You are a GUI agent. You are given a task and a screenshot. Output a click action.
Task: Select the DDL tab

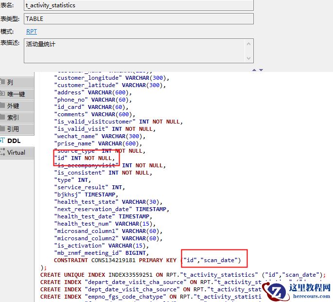click(17, 141)
